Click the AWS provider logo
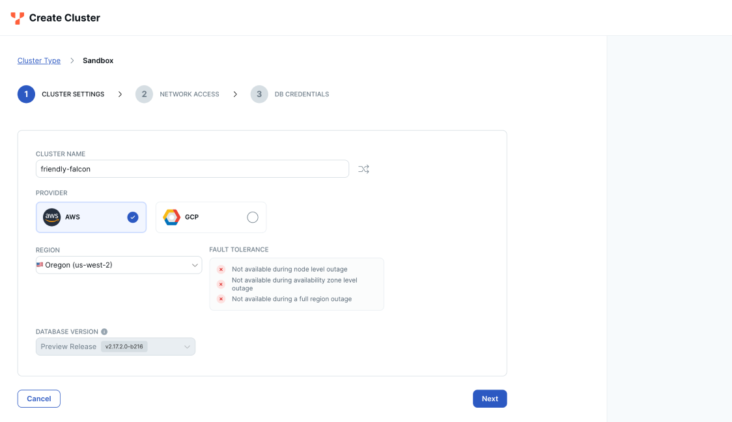 (52, 217)
